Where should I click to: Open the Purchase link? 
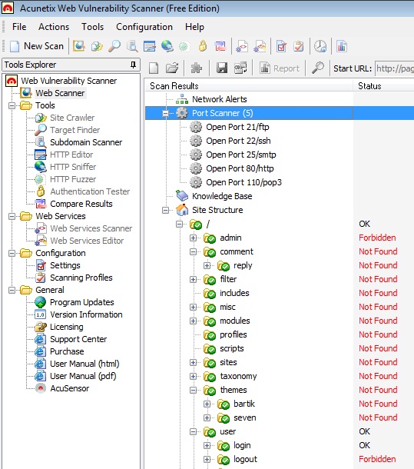(x=67, y=351)
